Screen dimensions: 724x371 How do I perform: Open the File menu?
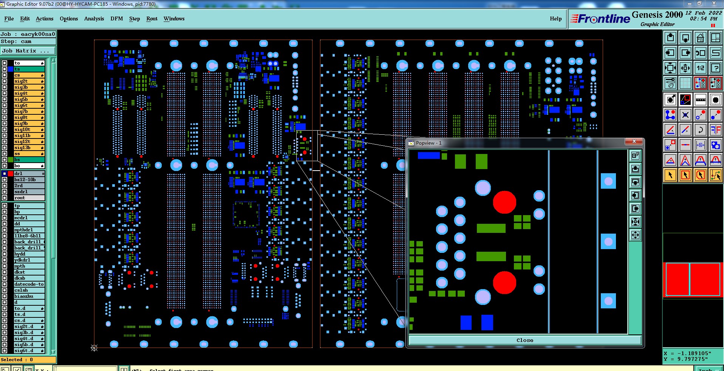(9, 19)
